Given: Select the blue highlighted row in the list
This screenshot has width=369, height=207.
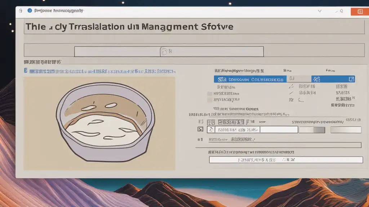Looking at the screenshot, I should [x=252, y=79].
